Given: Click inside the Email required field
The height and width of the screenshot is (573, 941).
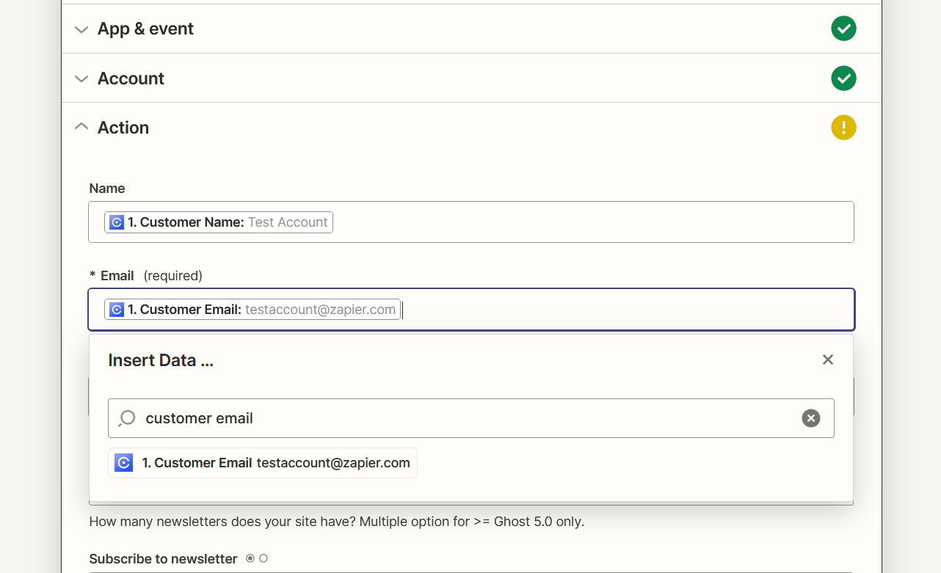Looking at the screenshot, I should click(x=624, y=310).
